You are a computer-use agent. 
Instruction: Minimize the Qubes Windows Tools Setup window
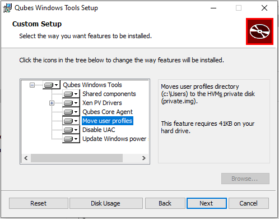(x=213, y=8)
